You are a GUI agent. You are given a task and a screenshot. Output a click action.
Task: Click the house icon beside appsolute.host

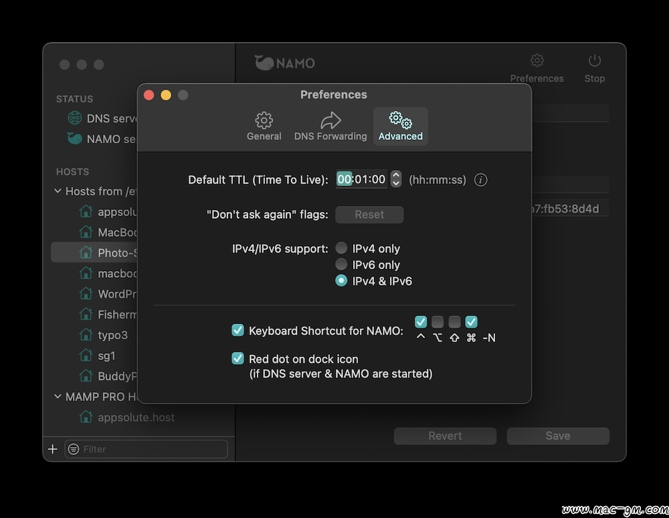(86, 416)
